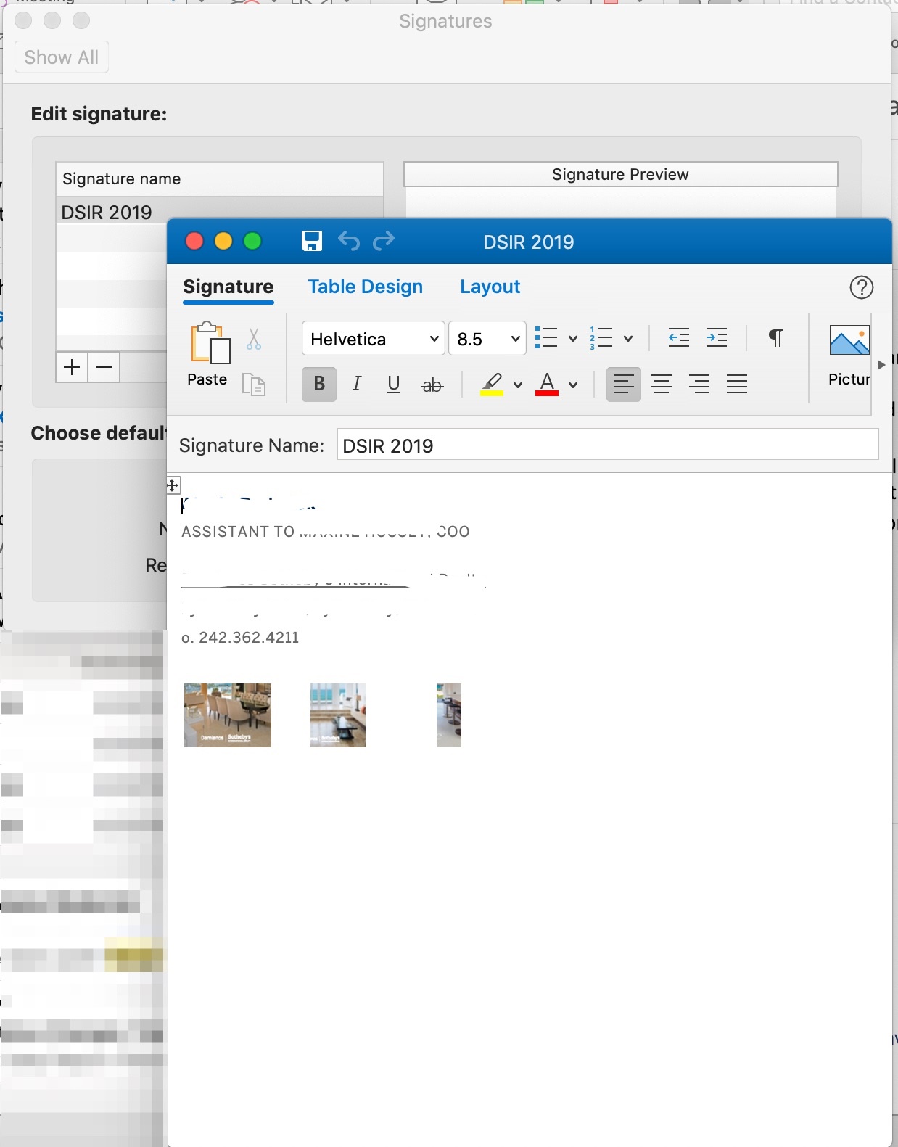Viewport: 898px width, 1147px height.
Task: Open the Help question mark icon
Action: (x=861, y=287)
